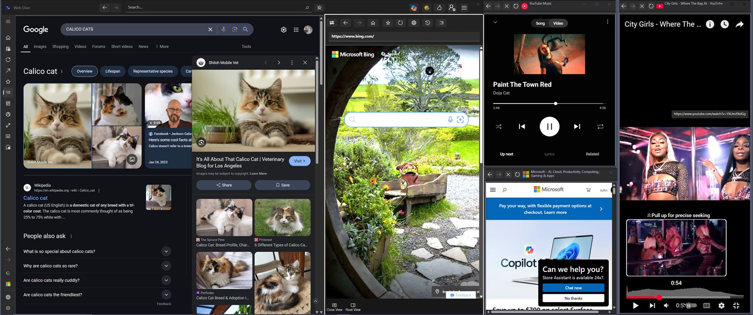Enable shuffle in YouTube Music
This screenshot has height=315, width=753.
point(498,126)
